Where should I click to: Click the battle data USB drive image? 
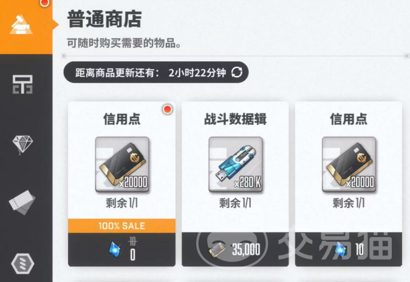tap(235, 165)
